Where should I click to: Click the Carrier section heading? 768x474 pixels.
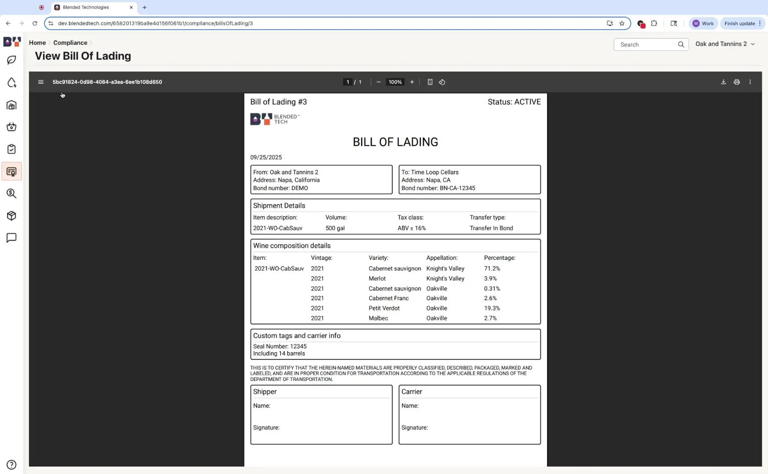(x=412, y=391)
